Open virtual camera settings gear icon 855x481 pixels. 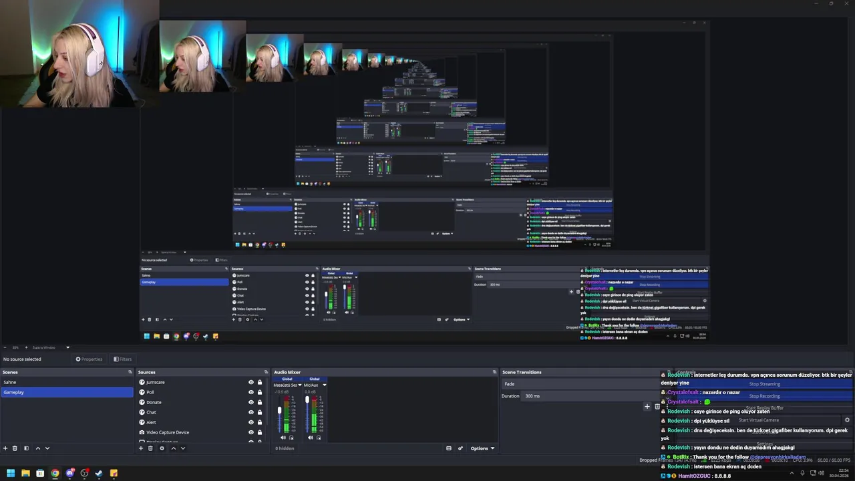pyautogui.click(x=847, y=420)
